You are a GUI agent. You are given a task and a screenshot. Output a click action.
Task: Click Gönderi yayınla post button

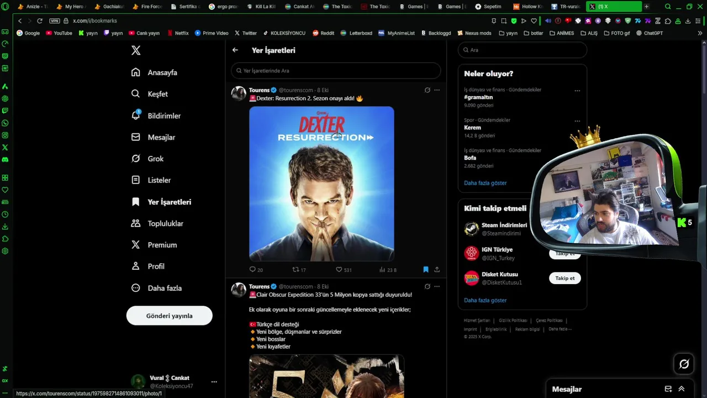pyautogui.click(x=169, y=316)
